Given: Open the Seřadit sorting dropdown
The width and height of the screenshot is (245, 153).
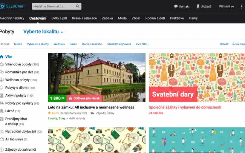Looking at the screenshot, I should 224,44.
